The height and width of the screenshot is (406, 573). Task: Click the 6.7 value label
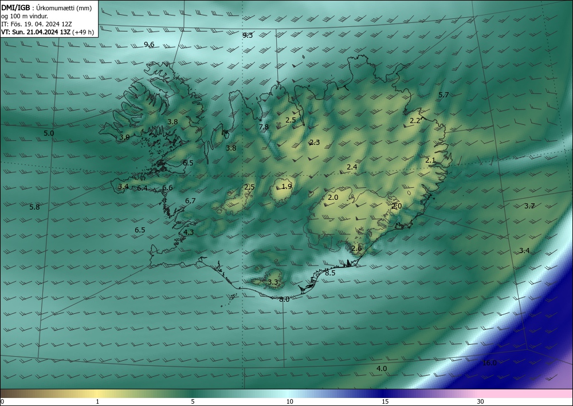[190, 201]
